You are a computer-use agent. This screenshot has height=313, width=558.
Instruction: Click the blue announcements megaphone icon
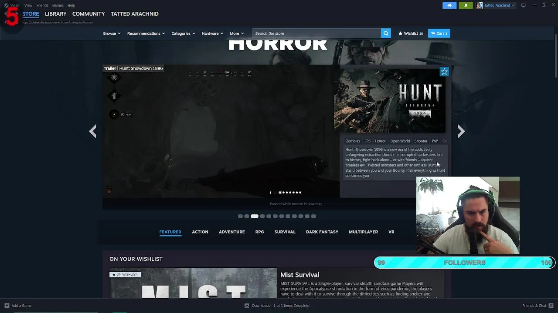[x=449, y=5]
